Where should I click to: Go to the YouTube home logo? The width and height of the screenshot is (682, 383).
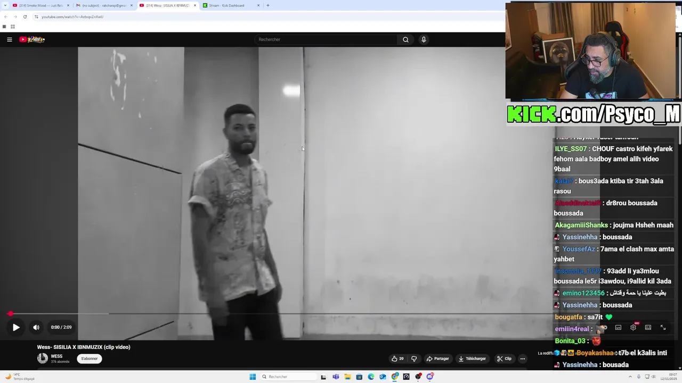(32, 39)
